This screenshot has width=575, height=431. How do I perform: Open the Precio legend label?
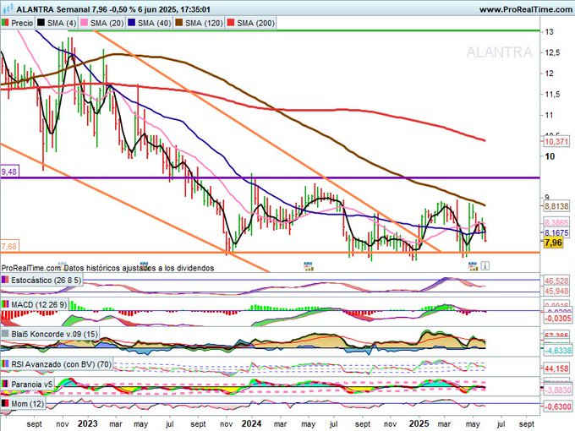(x=22, y=23)
